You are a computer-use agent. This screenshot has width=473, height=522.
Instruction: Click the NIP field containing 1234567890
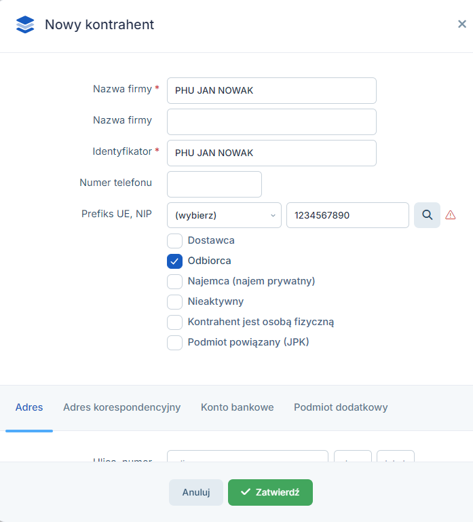[x=347, y=215]
